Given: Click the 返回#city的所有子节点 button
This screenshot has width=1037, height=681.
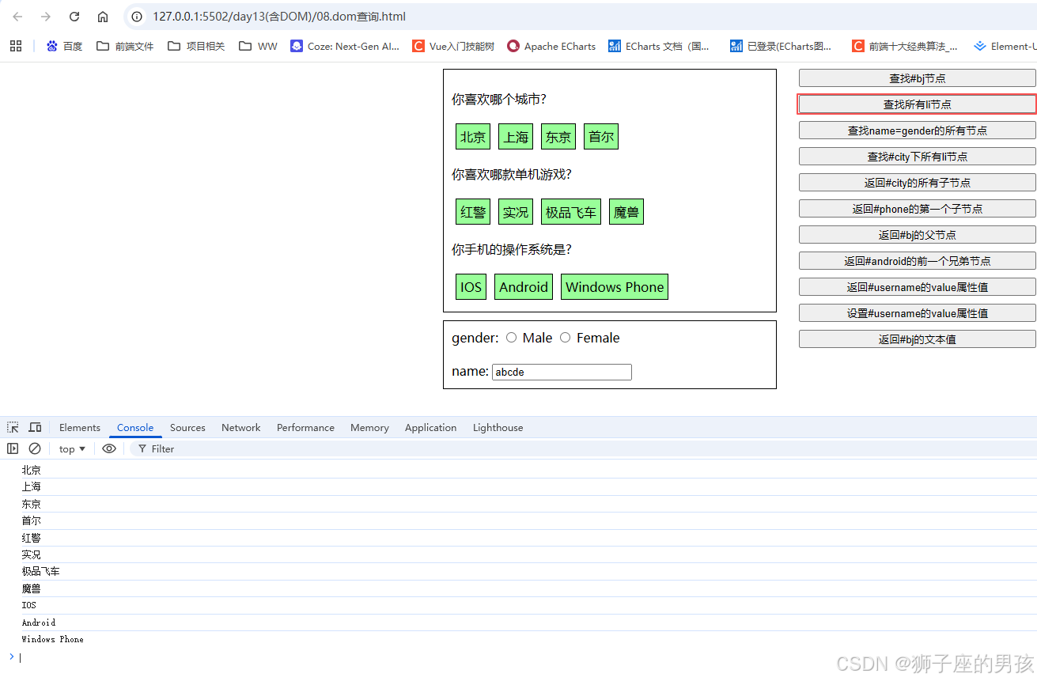Looking at the screenshot, I should (917, 182).
